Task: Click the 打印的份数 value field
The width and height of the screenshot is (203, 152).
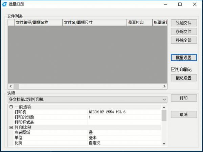Action: click(x=125, y=117)
